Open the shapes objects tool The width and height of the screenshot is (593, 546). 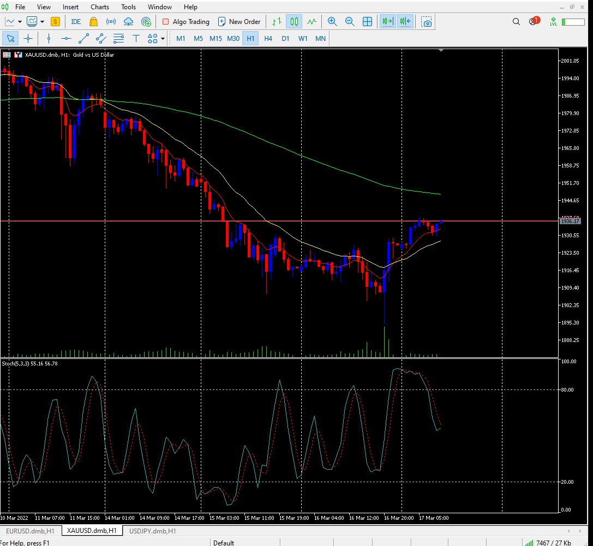[152, 38]
